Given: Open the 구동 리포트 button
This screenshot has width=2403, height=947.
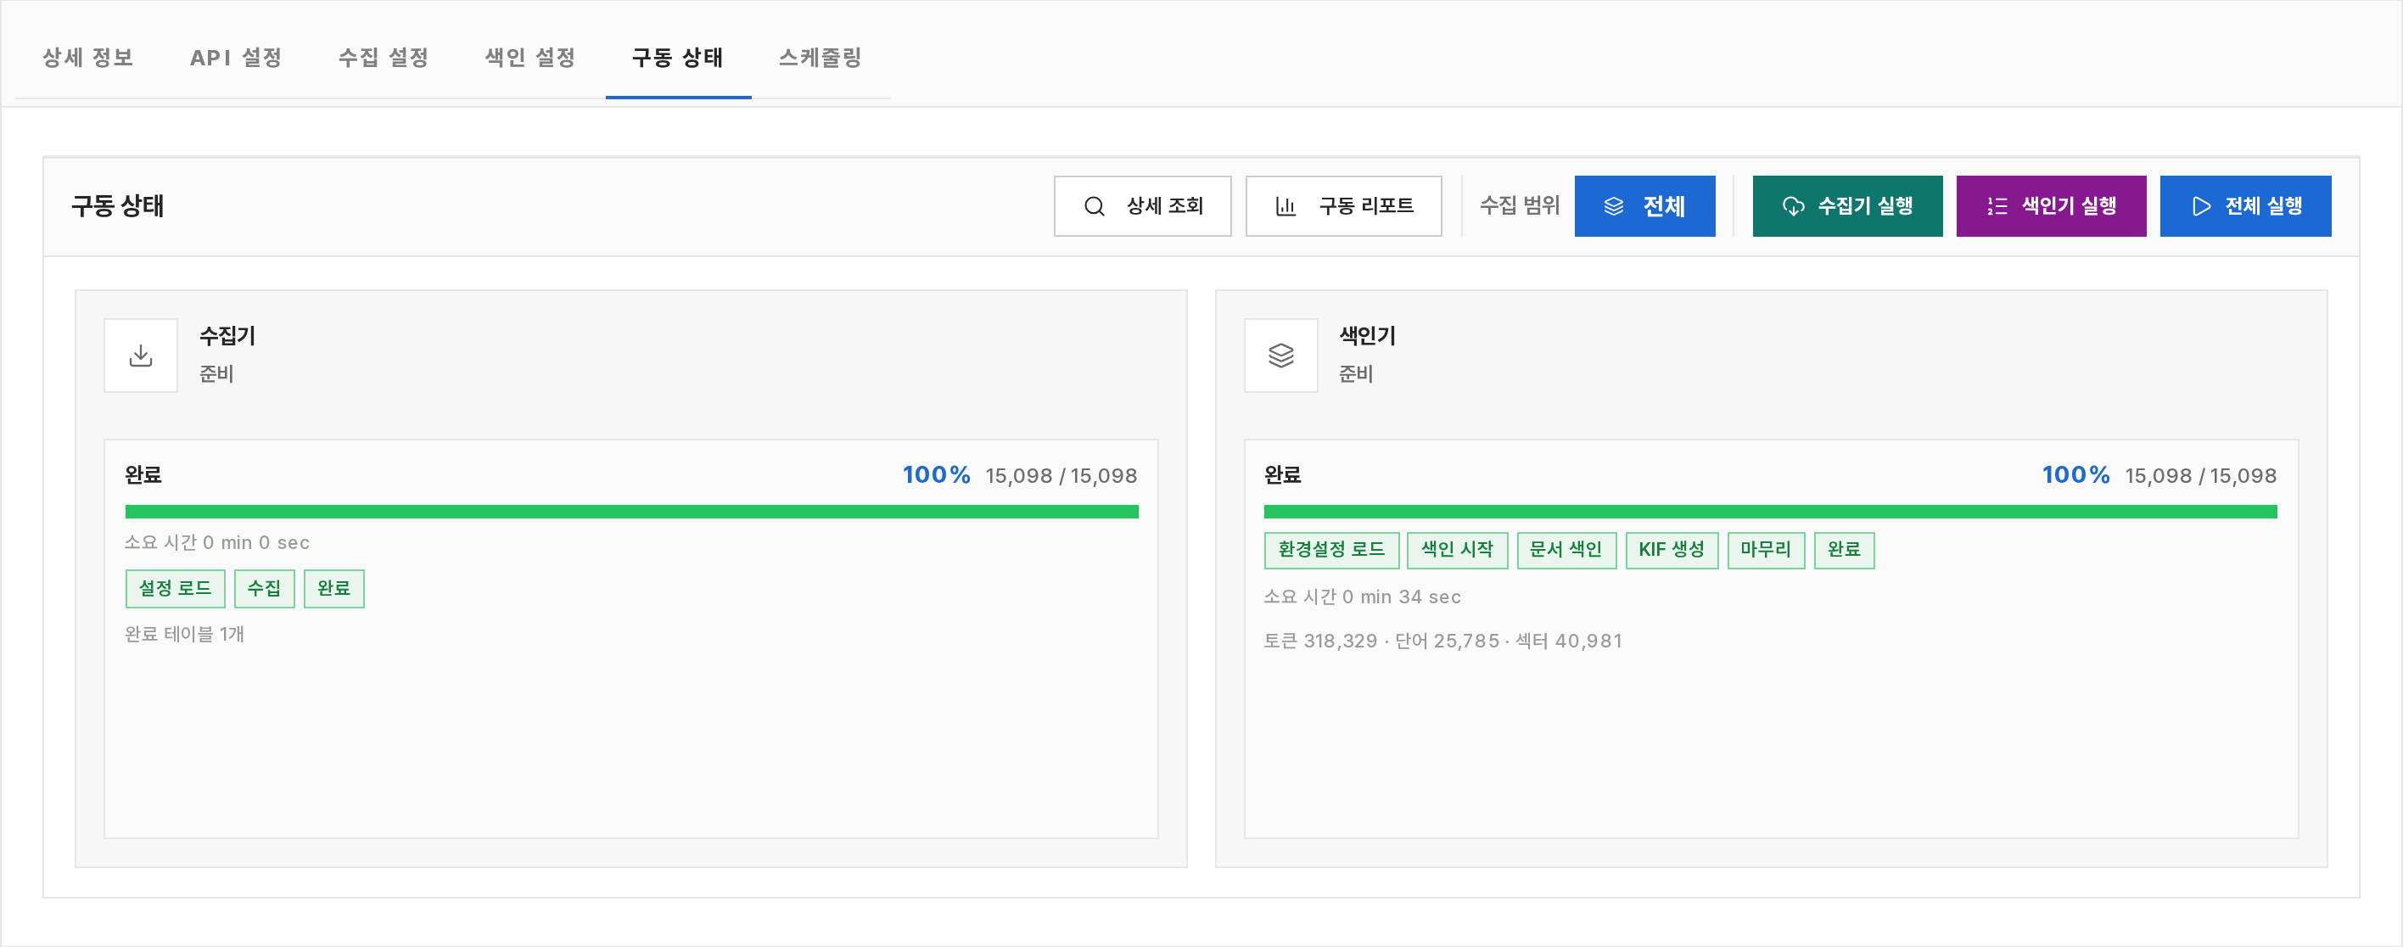Looking at the screenshot, I should 1343,206.
